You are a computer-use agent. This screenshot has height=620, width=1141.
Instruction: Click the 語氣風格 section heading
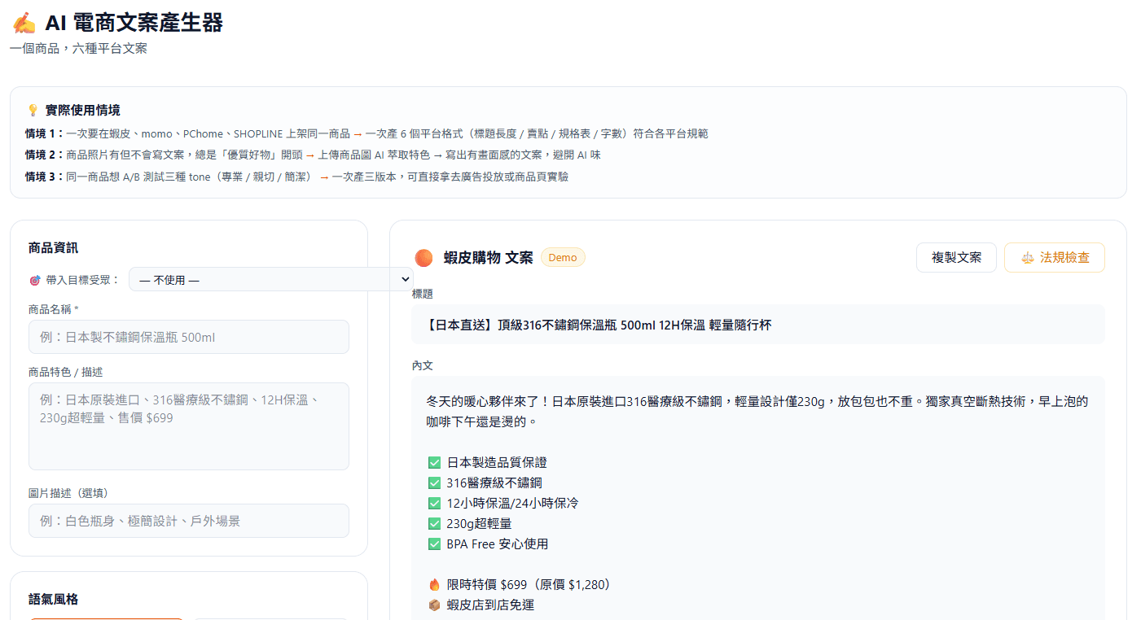coord(53,600)
